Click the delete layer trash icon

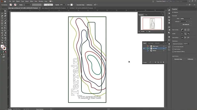coord(163,62)
